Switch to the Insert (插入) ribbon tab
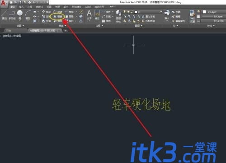The image size is (226, 163). pyautogui.click(x=21, y=7)
